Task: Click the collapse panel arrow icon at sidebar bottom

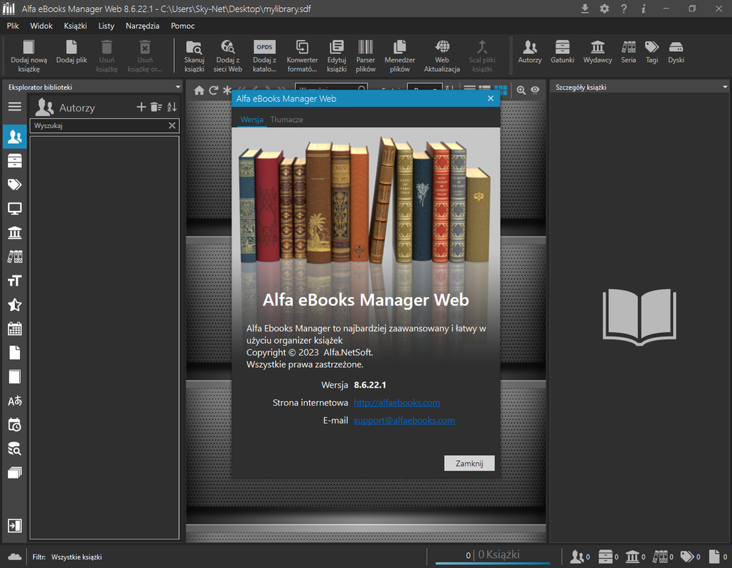Action: tap(14, 525)
